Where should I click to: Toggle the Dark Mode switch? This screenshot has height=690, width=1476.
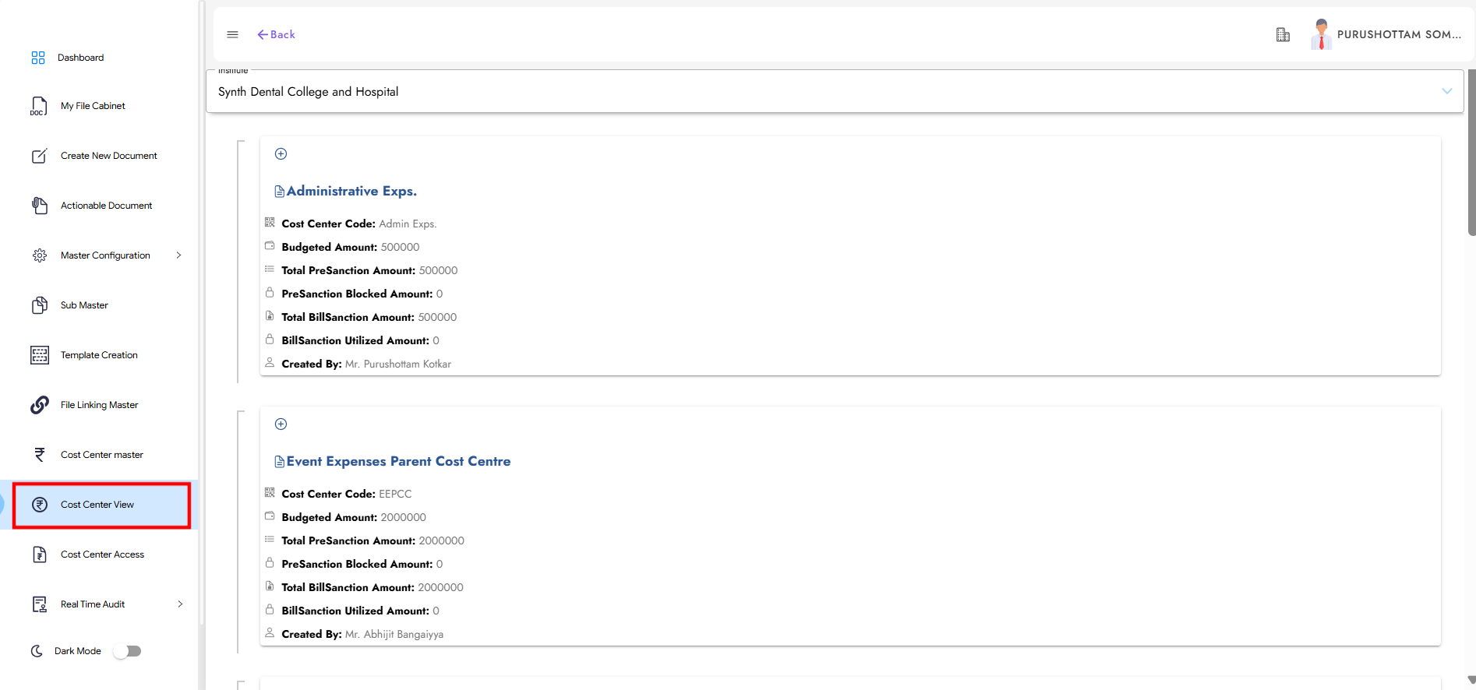click(128, 651)
